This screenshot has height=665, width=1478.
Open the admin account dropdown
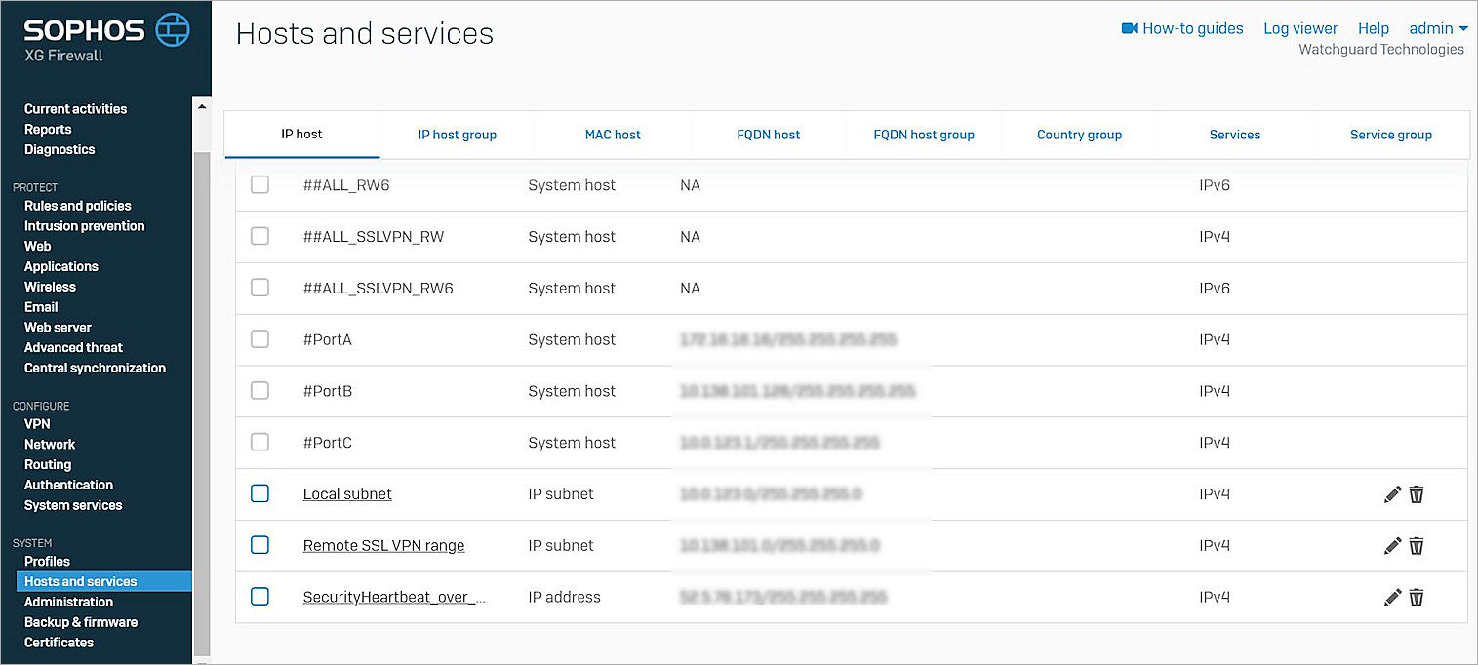coord(1438,28)
